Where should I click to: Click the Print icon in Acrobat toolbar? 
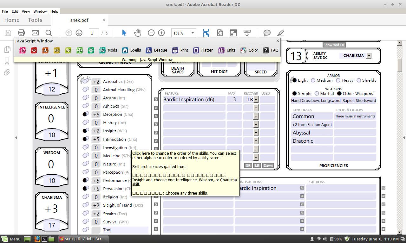21,33
